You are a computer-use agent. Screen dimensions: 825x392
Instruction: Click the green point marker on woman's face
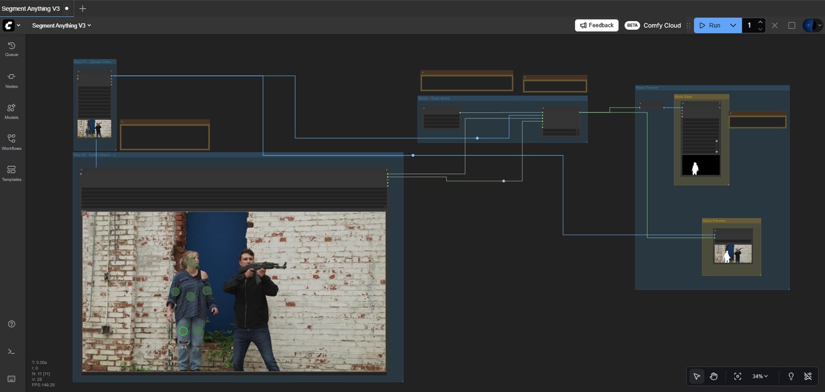(x=193, y=263)
